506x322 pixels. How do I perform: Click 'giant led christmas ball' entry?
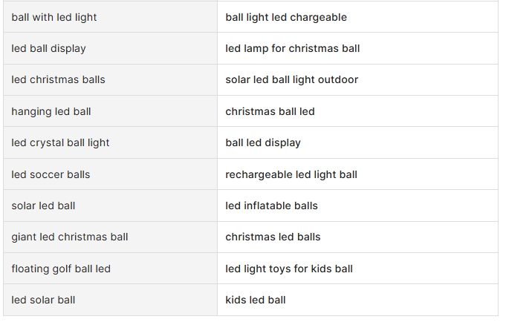[x=70, y=237]
